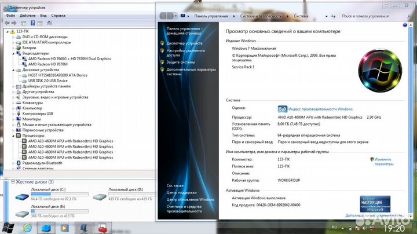Launch Internet Explorer from the taskbar

pyautogui.click(x=27, y=228)
